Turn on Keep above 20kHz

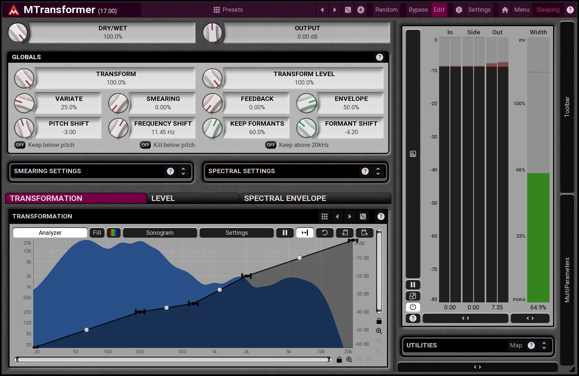pyautogui.click(x=271, y=145)
